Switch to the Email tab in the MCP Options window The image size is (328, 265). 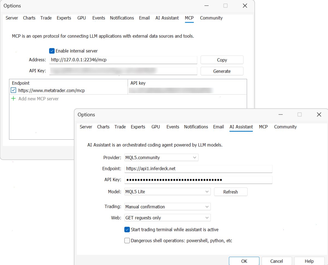tap(144, 18)
